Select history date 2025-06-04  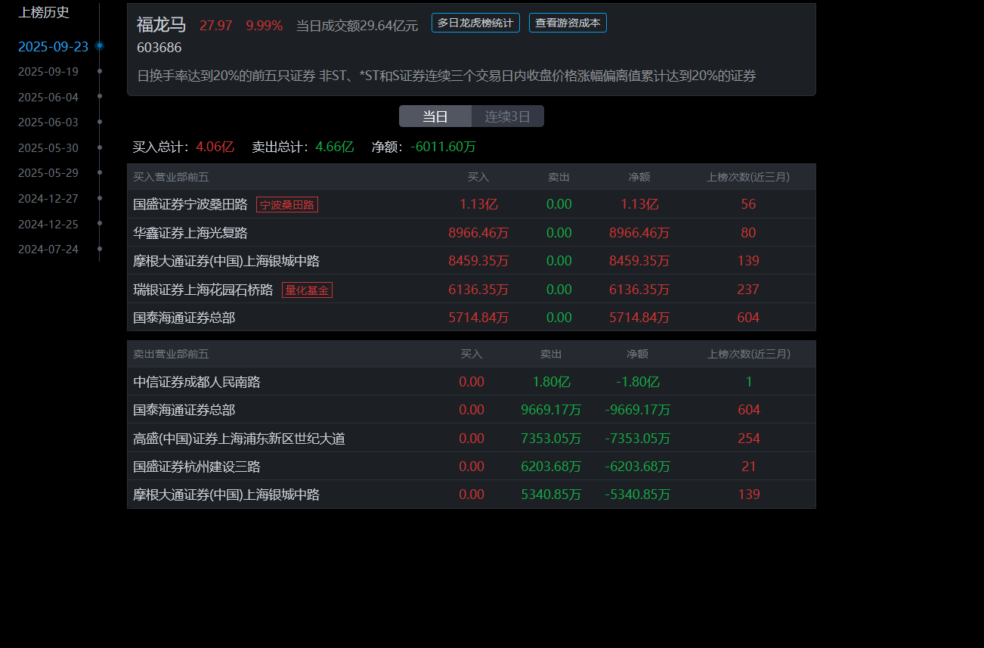coord(48,98)
